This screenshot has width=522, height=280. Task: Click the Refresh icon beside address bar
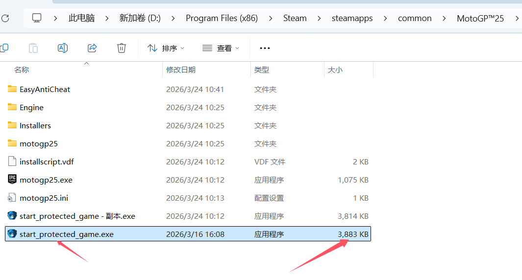coord(5,19)
